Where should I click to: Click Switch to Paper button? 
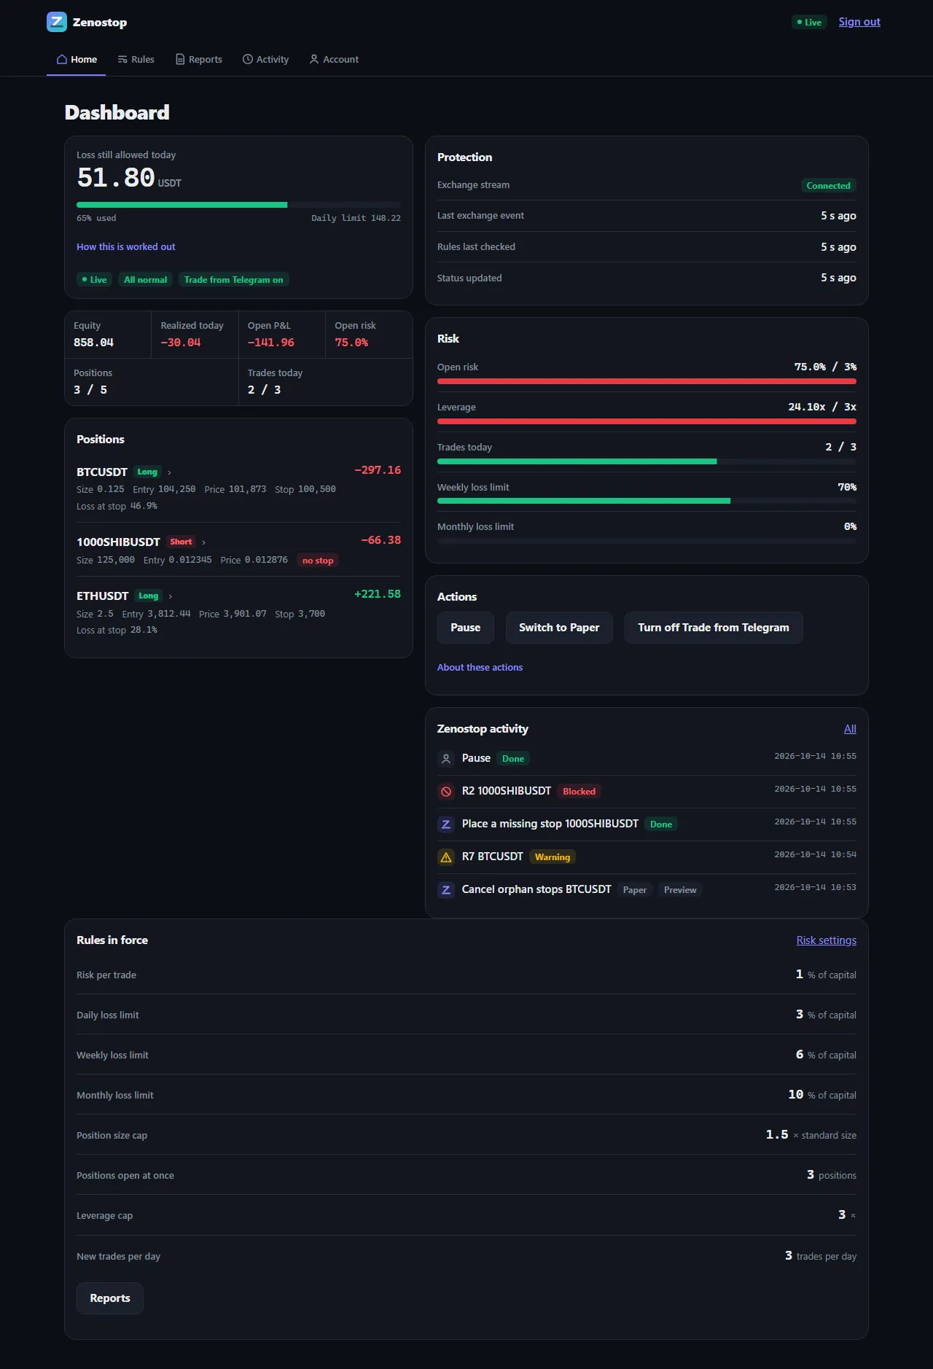(x=559, y=628)
